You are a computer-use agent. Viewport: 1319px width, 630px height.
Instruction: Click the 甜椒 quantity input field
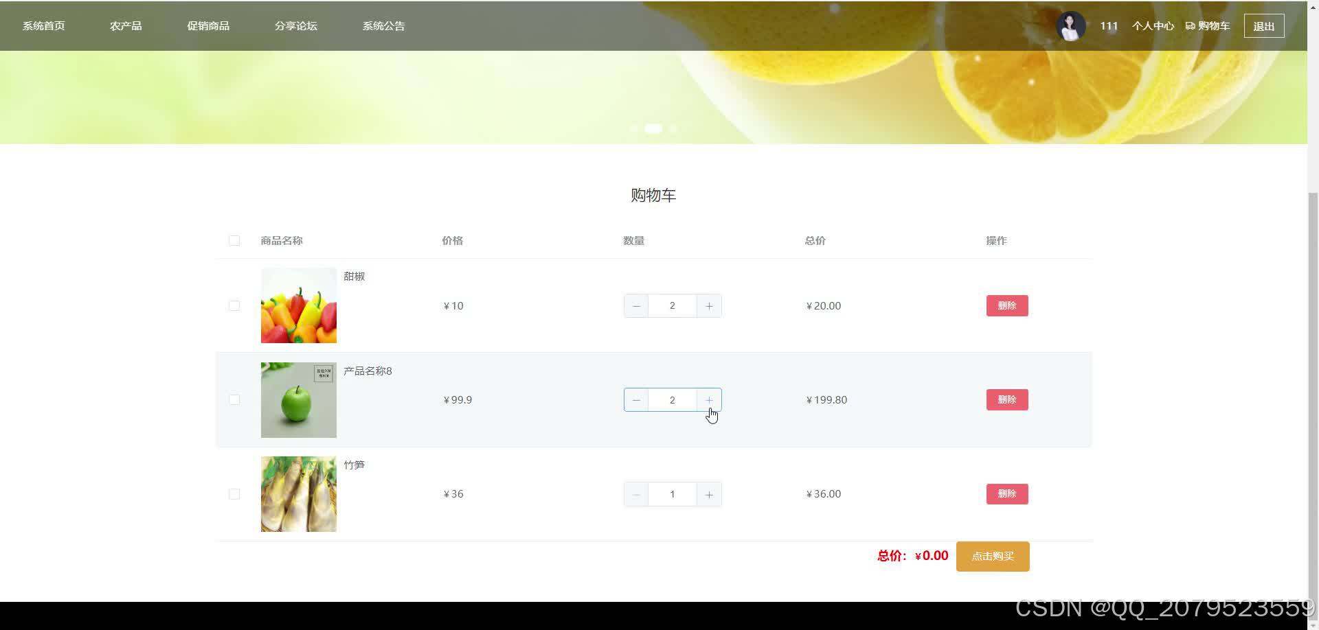[673, 306]
